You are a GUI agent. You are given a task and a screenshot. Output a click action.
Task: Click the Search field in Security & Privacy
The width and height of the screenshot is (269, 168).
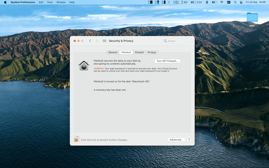[x=177, y=41]
